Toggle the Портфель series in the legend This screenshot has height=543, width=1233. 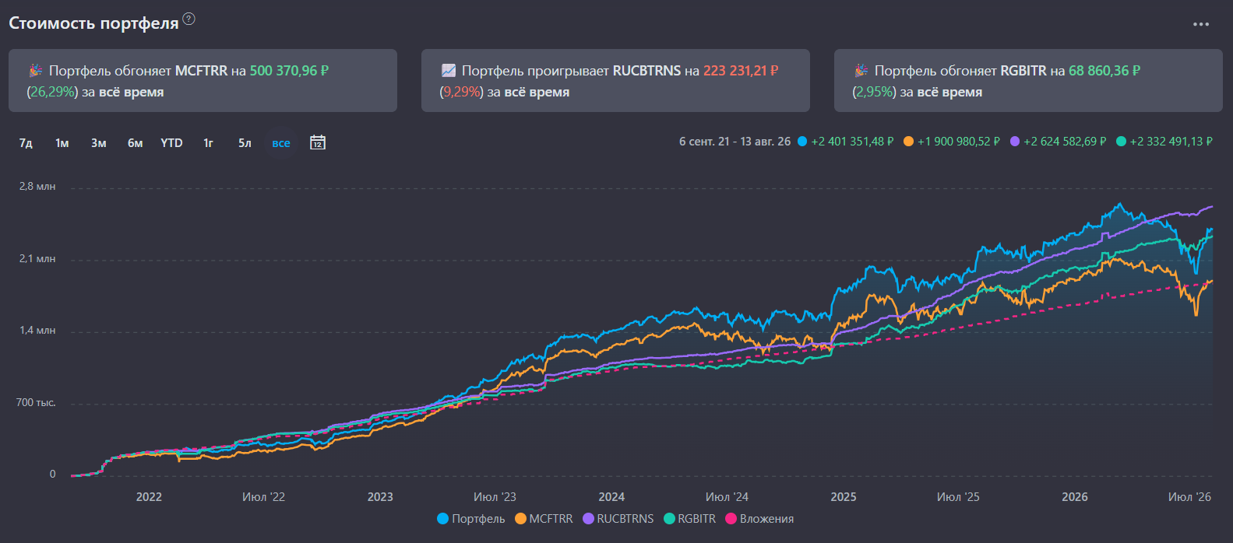coord(471,519)
